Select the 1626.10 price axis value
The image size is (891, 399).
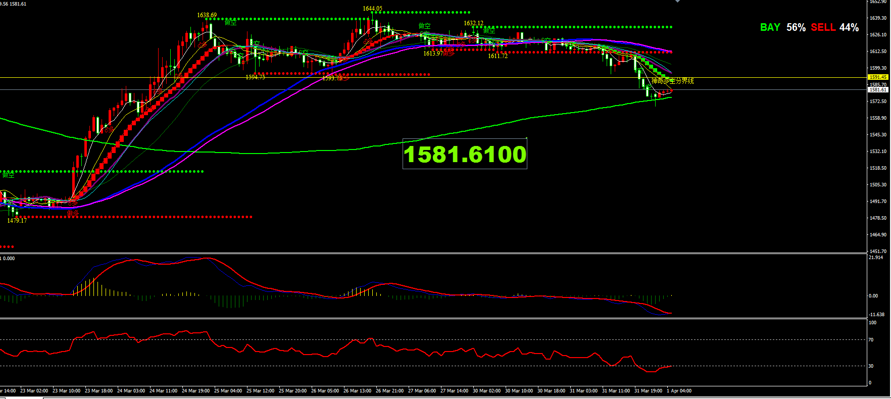878,35
